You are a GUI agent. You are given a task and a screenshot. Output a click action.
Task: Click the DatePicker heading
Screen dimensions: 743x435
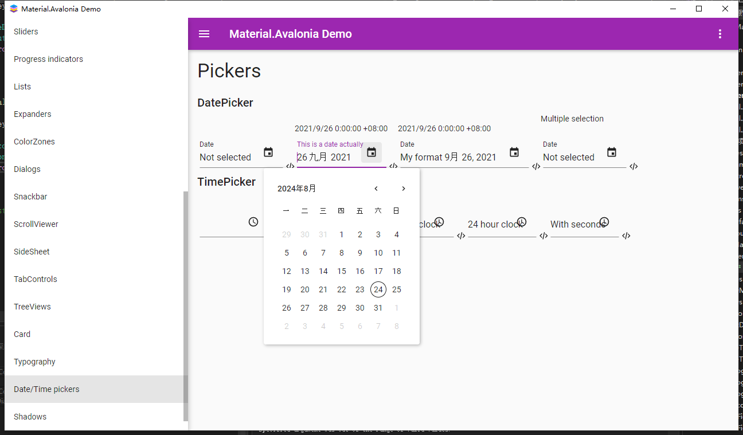tap(225, 103)
